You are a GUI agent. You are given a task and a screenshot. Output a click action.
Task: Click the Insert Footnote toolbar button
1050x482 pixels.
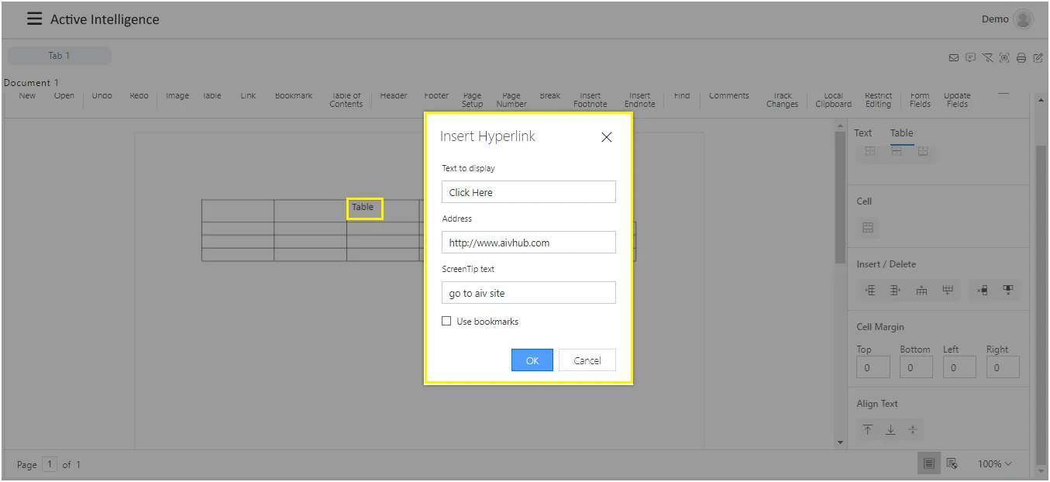coord(590,100)
